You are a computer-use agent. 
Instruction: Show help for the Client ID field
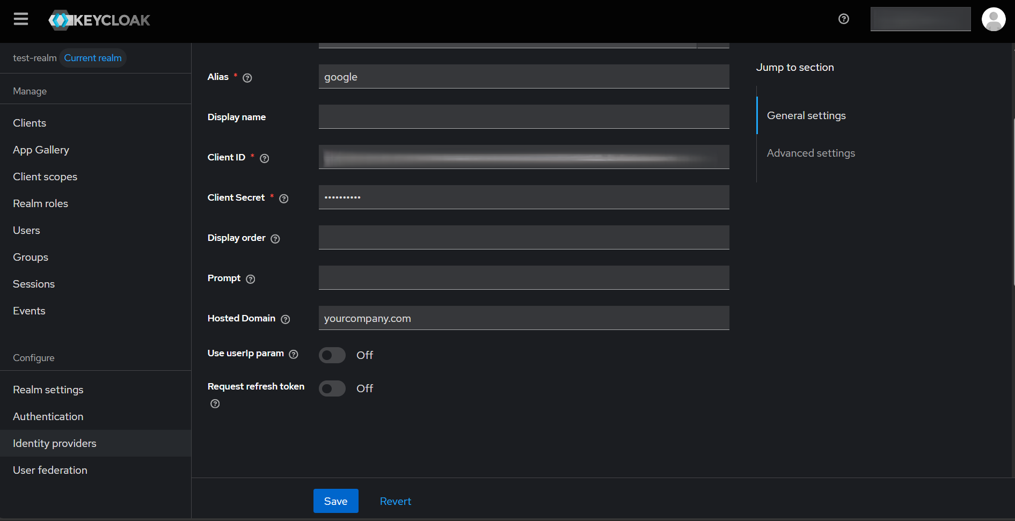pos(265,158)
